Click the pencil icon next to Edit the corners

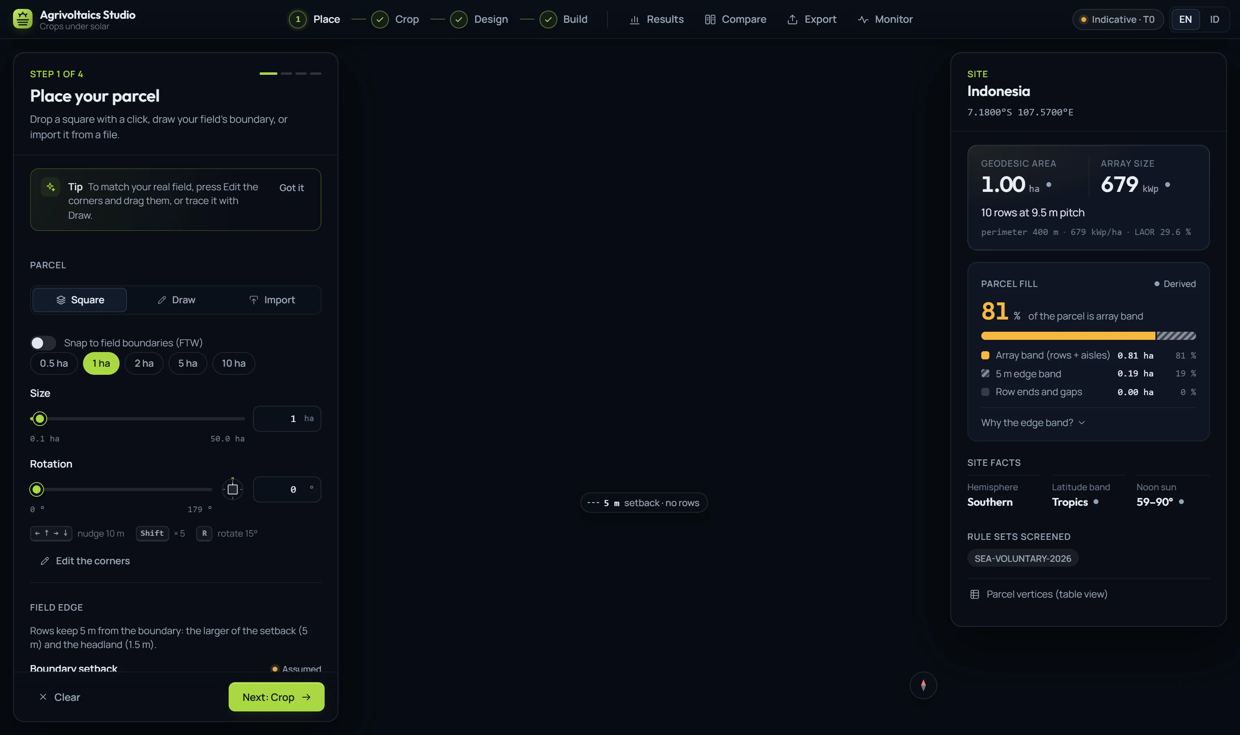(45, 561)
